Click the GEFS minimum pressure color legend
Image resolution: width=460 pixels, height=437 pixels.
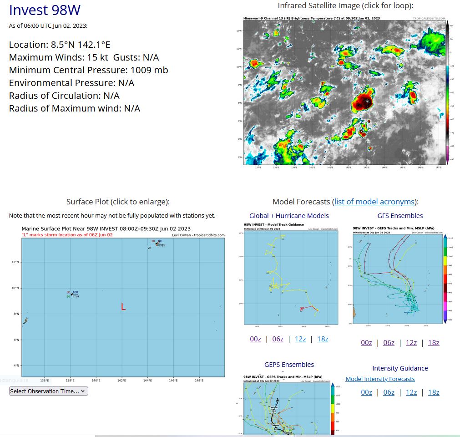(445, 279)
